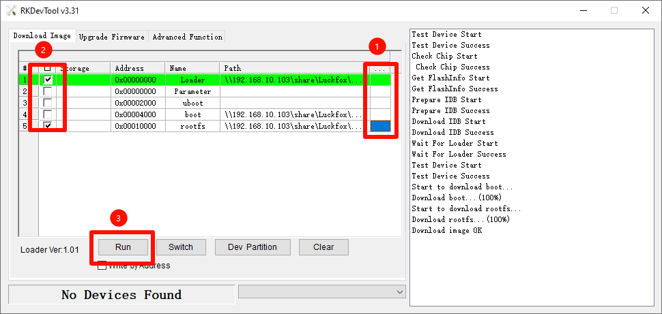Uncheck the rootfs row checkbox
The image size is (662, 314).
click(x=48, y=126)
